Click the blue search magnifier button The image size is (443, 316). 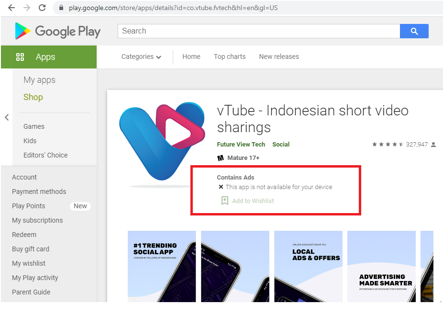[414, 31]
